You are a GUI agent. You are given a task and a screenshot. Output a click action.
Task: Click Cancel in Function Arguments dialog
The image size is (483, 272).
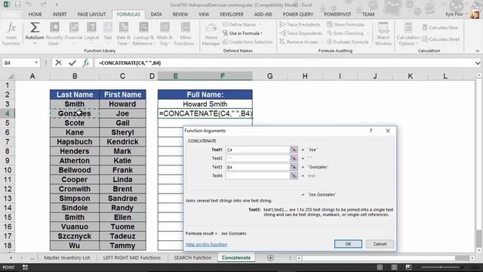[x=380, y=244]
